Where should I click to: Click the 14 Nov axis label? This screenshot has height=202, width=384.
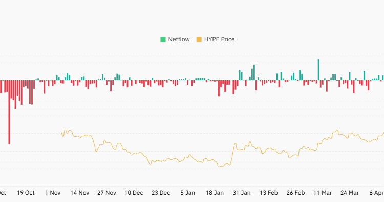(x=80, y=193)
